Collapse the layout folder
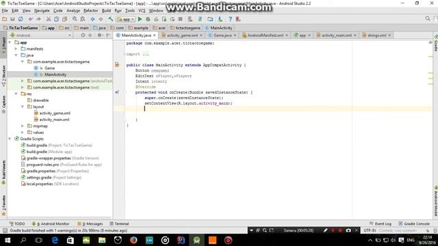Viewport: 438px width, 246px height. [x=23, y=107]
